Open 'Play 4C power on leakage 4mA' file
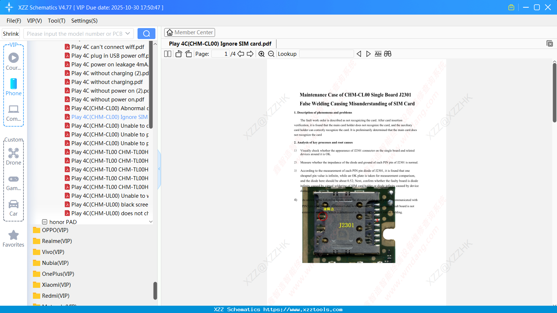 (x=107, y=65)
